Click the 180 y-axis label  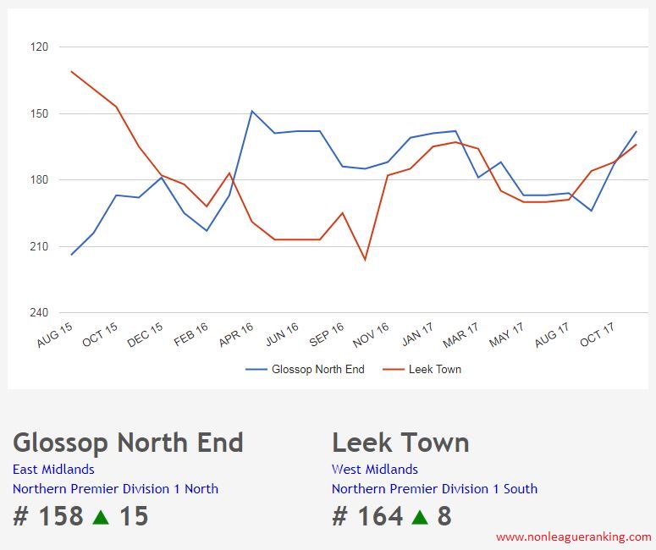coord(39,180)
